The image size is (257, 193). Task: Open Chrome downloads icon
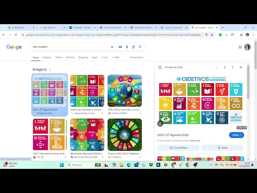(241, 35)
